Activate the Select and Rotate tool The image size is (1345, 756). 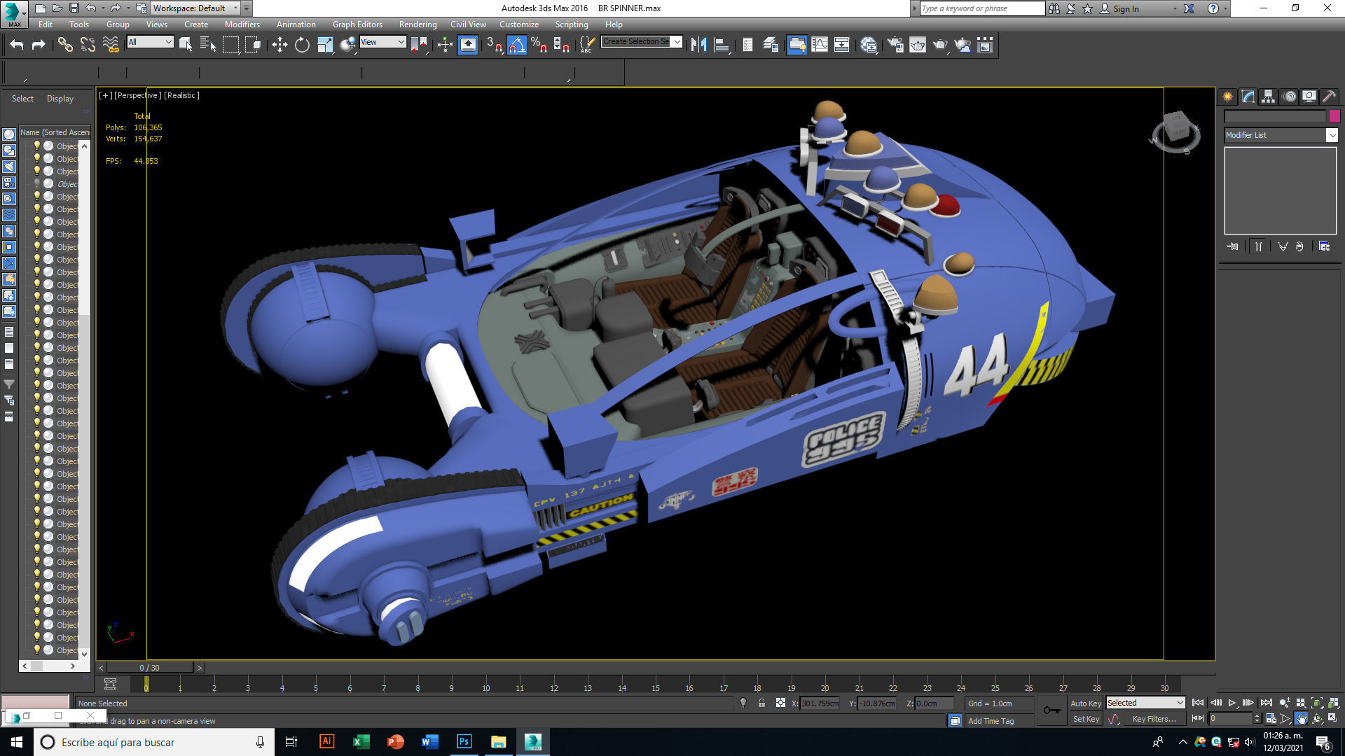[x=302, y=45]
